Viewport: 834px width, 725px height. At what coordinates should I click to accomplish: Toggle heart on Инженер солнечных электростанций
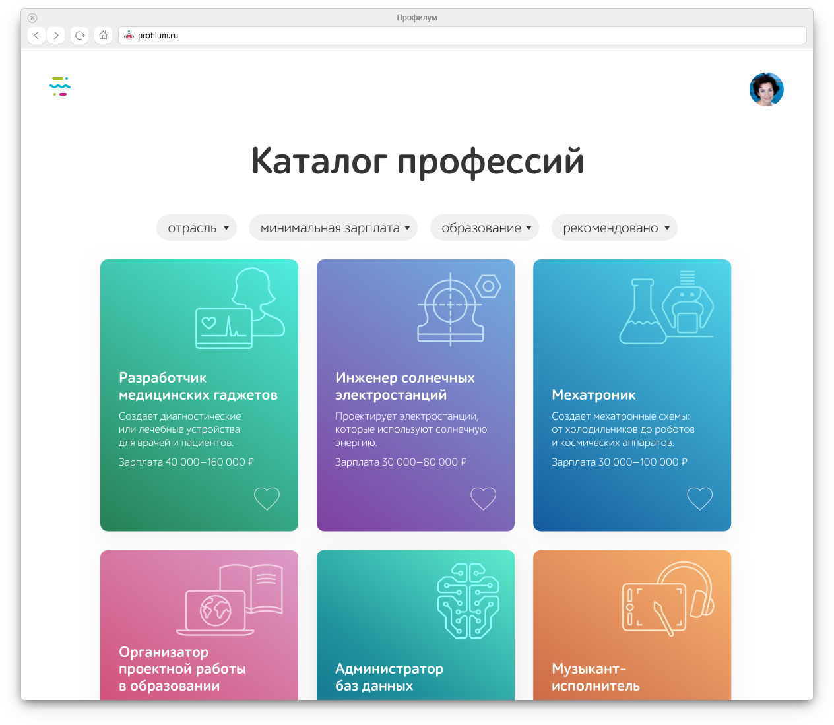483,498
